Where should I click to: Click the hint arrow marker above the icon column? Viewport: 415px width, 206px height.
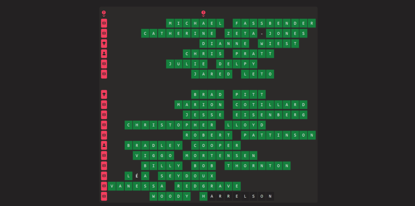pos(104,13)
